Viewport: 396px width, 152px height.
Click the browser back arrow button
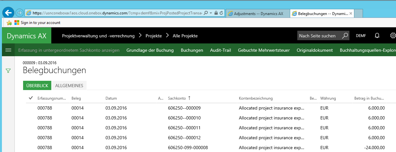(8, 13)
